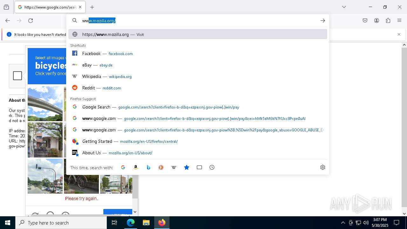This screenshot has width=407, height=229.
Task: Open a new tab with plus button
Action: [x=92, y=7]
